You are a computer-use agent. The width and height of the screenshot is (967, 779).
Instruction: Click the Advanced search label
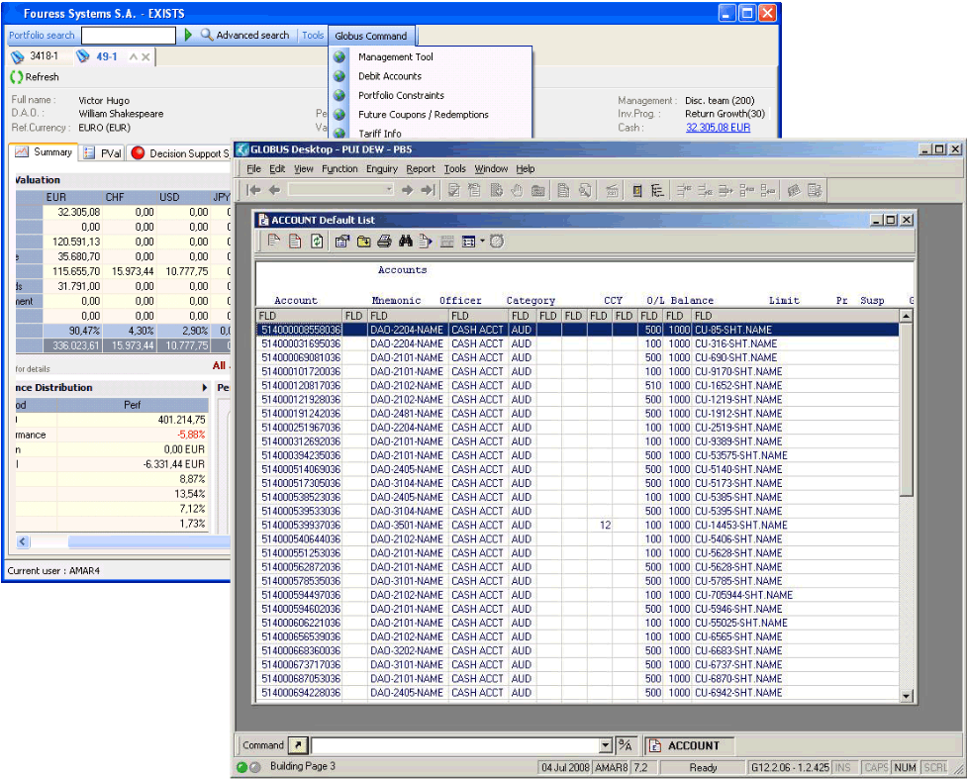(x=252, y=36)
